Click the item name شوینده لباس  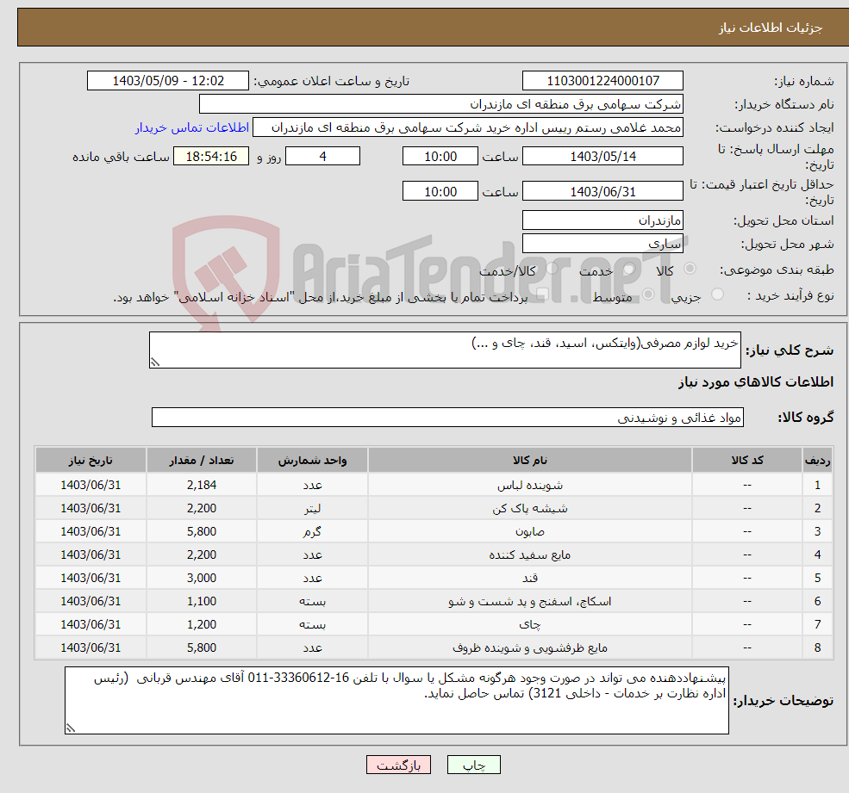(x=529, y=486)
